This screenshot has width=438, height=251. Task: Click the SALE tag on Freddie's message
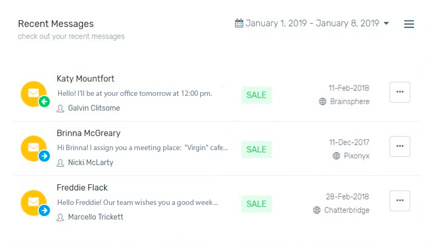tap(256, 204)
